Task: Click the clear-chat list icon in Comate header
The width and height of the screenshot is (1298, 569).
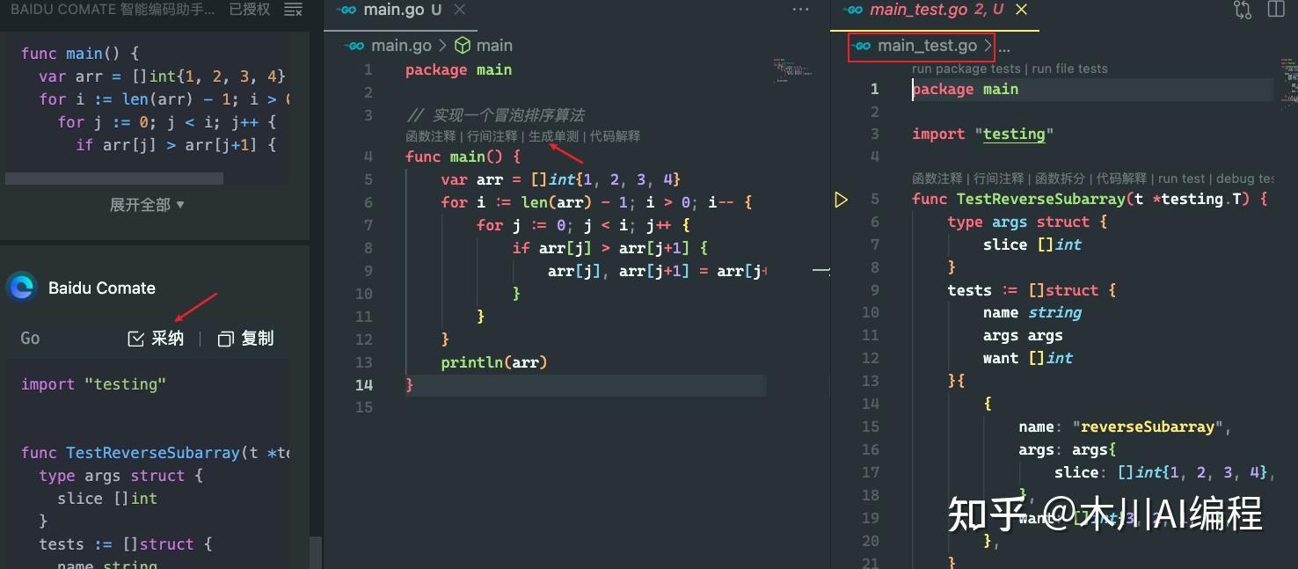Action: (294, 11)
